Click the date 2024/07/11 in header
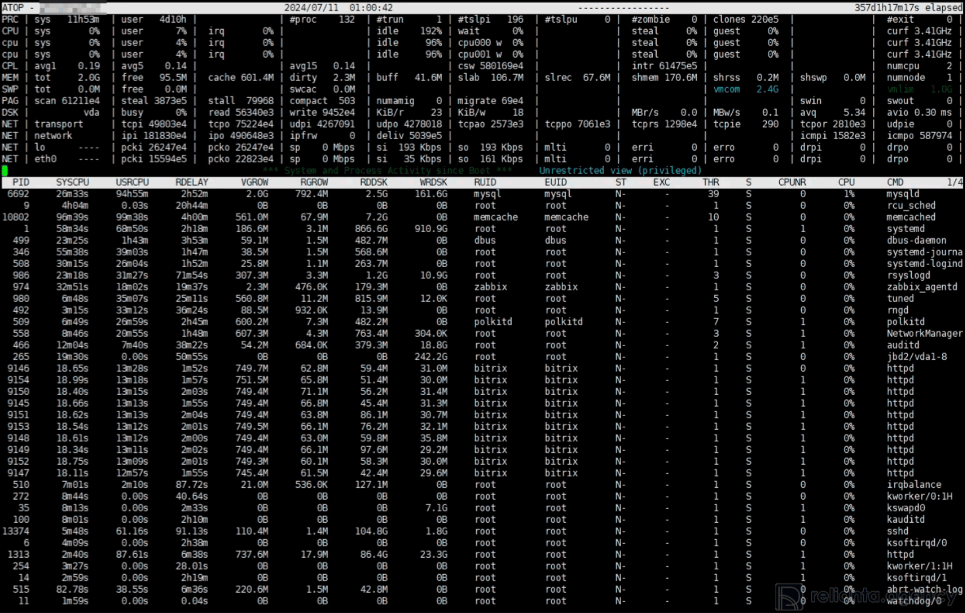This screenshot has height=613, width=965. pos(310,8)
